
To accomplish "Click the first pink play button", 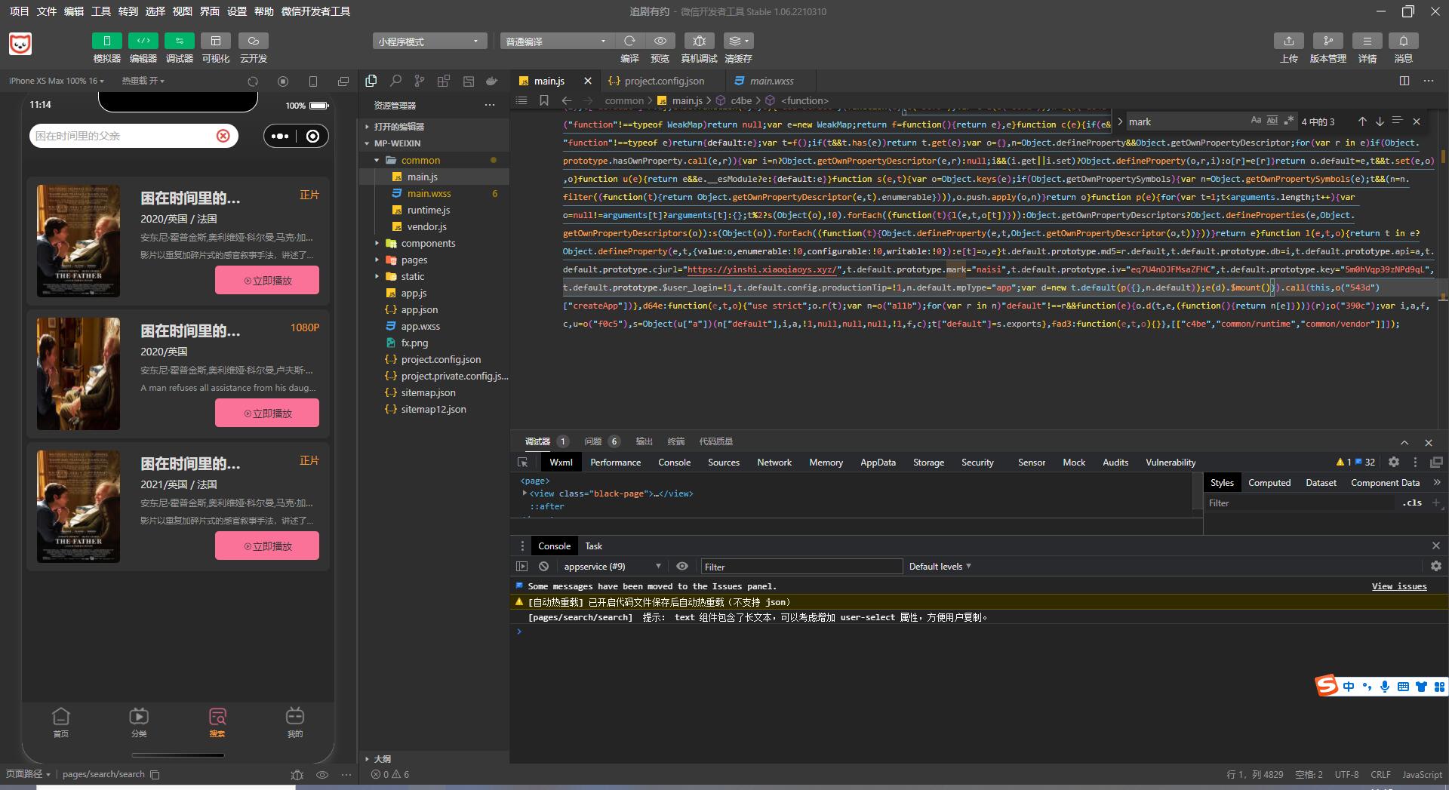I will [x=267, y=280].
